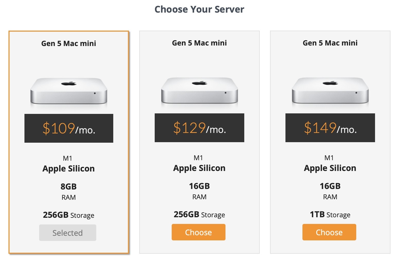This screenshot has height=272, width=400.
Task: Click the $129/mo. price banner
Action: click(199, 128)
